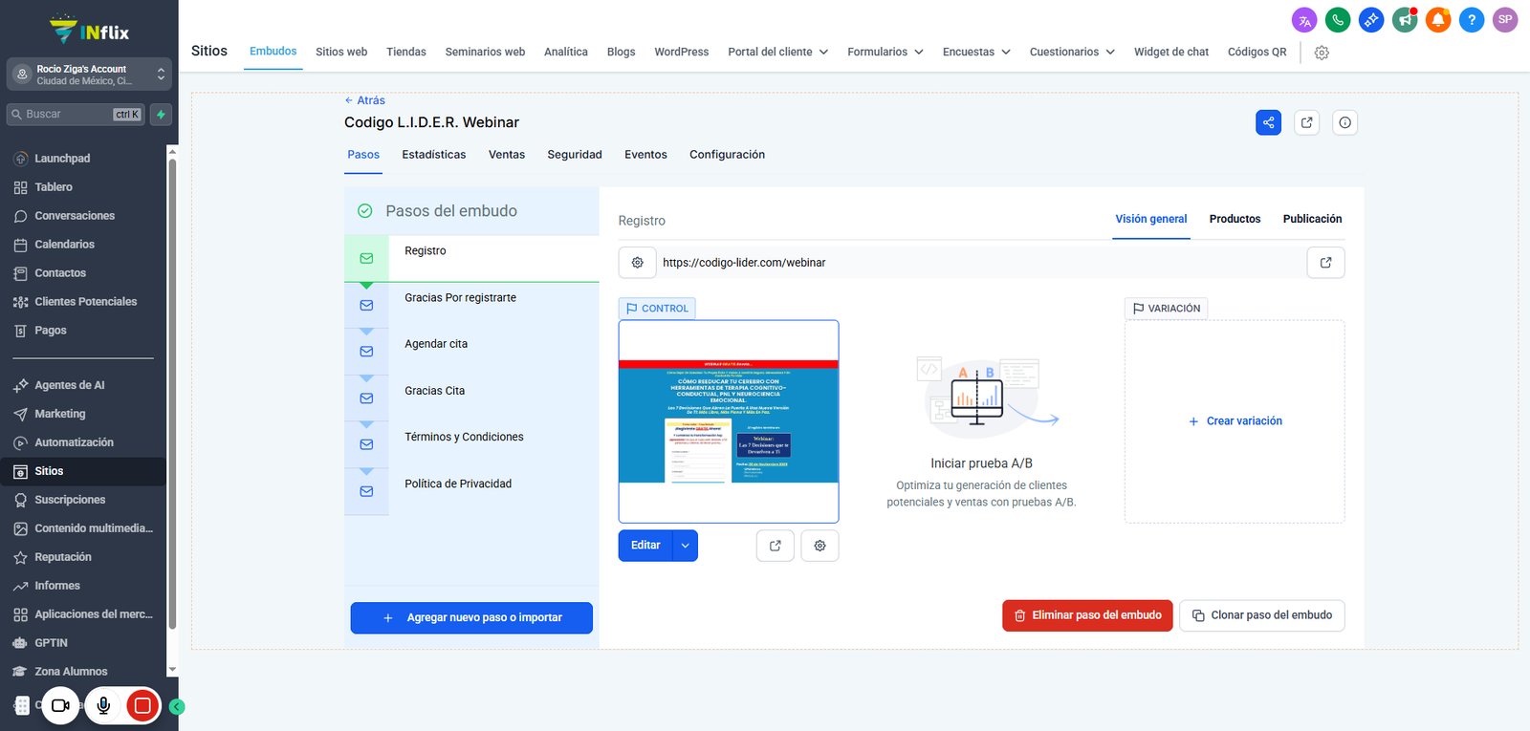1530x731 pixels.
Task: Expand the Editar dropdown arrow
Action: coord(686,546)
